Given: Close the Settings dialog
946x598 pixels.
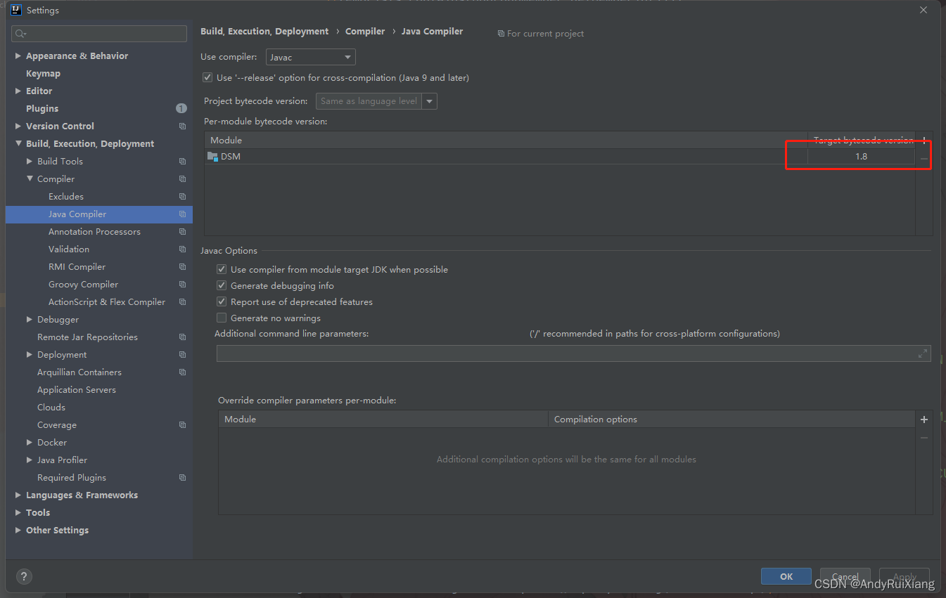Looking at the screenshot, I should (x=923, y=10).
